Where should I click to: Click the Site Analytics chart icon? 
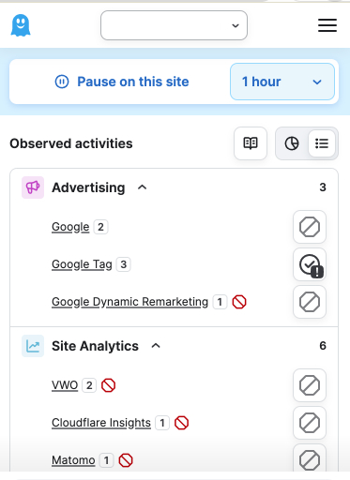(x=33, y=346)
